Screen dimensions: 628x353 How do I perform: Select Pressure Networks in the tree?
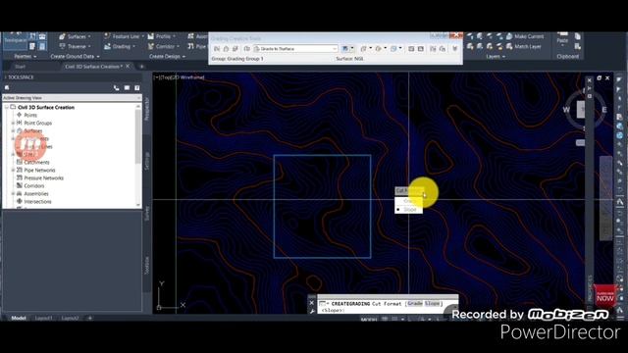pos(43,178)
